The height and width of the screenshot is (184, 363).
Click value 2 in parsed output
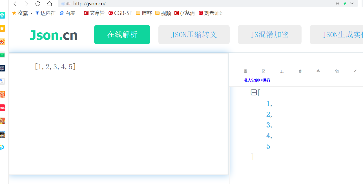tap(268, 114)
